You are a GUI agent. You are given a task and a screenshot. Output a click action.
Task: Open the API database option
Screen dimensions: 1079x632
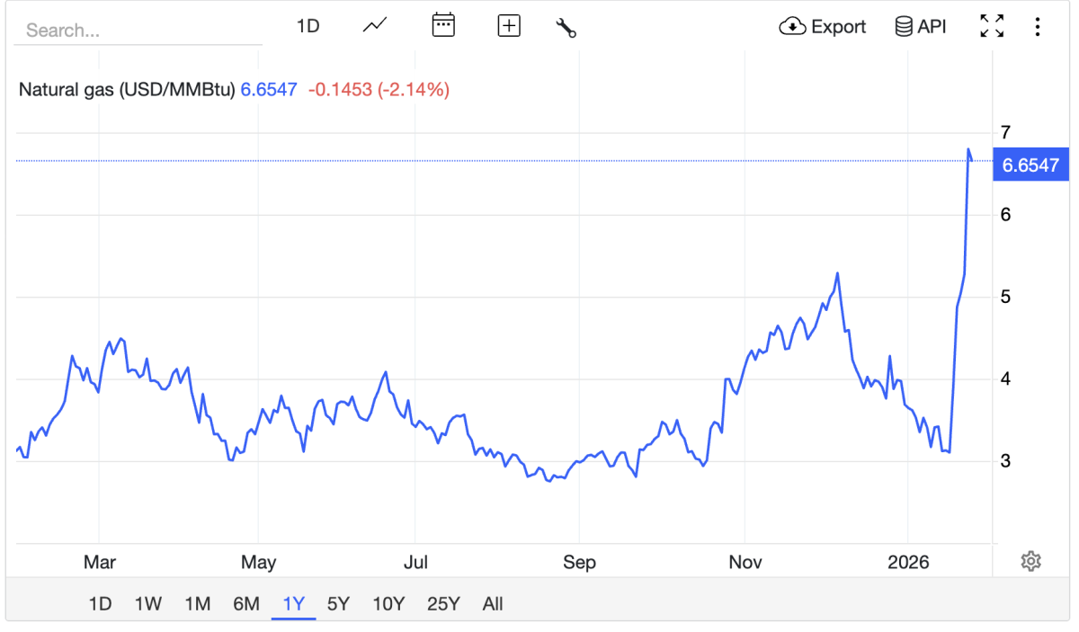point(921,26)
